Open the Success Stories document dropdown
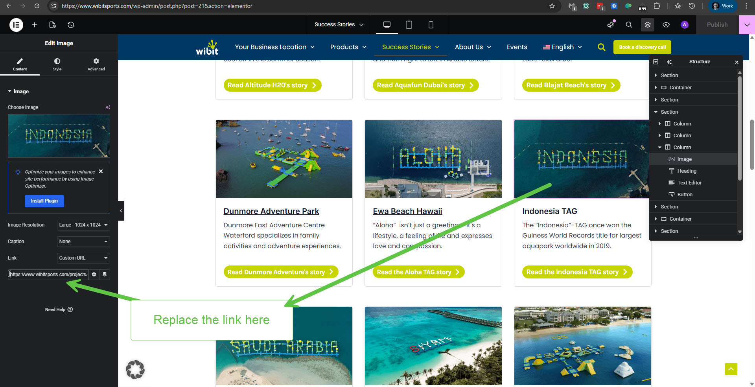Screen dimensions: 755x387 pos(339,25)
